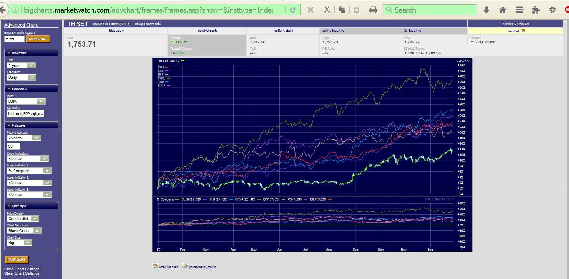Open the detailed quote tab

pyautogui.click(x=207, y=31)
